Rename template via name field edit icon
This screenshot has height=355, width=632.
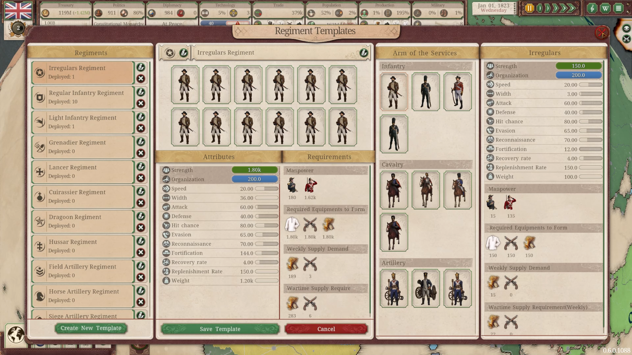[364, 53]
